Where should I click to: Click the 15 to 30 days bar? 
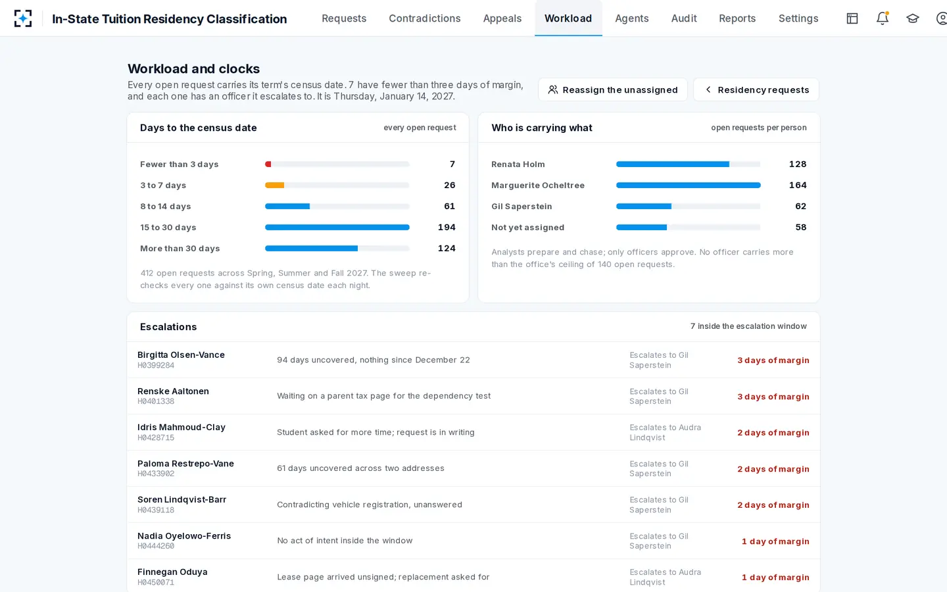[x=337, y=228]
